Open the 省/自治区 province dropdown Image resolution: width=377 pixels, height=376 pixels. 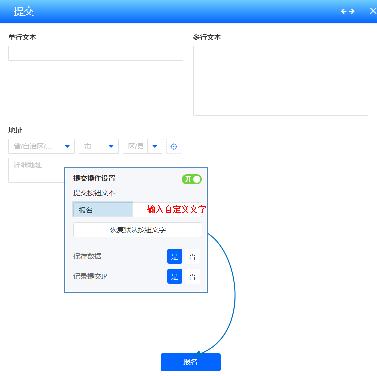coord(42,146)
